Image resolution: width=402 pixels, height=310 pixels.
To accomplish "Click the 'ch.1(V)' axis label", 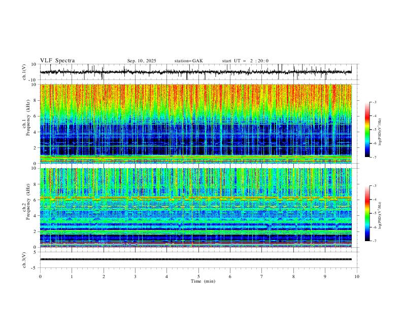I will pyautogui.click(x=24, y=72).
